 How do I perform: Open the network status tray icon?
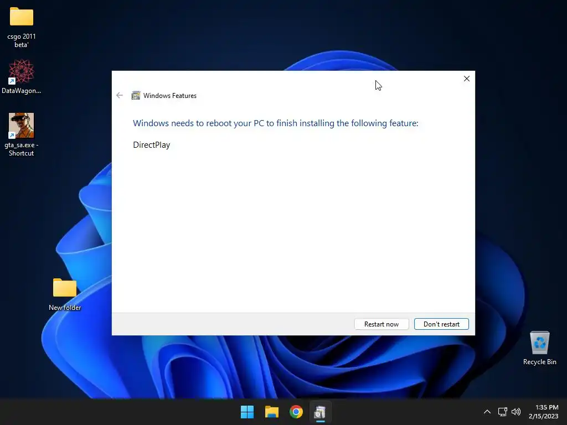pyautogui.click(x=502, y=412)
